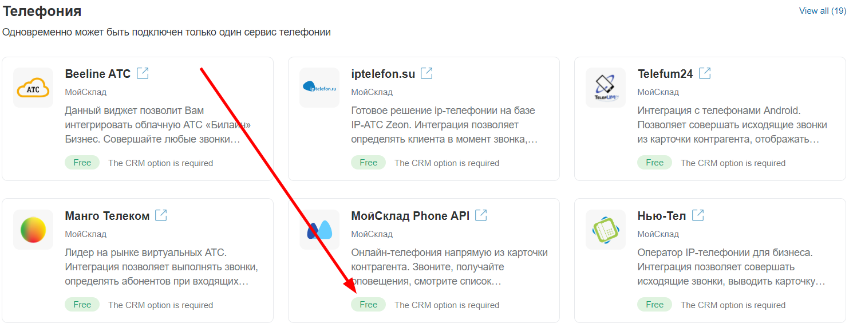Click the iptelefon.su logo image
Viewport: 857px width, 335px height.
point(319,88)
